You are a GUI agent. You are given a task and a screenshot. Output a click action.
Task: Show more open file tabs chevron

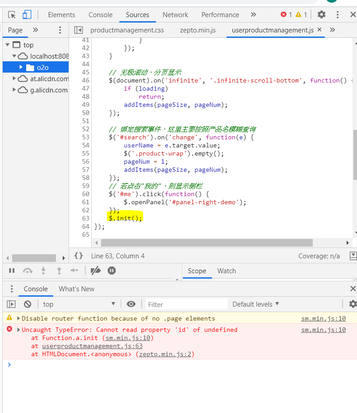(333, 30)
